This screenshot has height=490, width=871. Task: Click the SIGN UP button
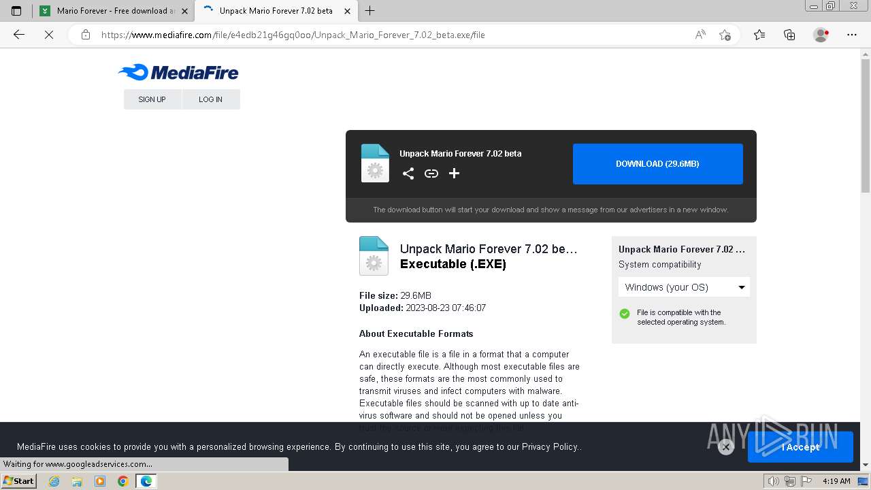(x=152, y=99)
